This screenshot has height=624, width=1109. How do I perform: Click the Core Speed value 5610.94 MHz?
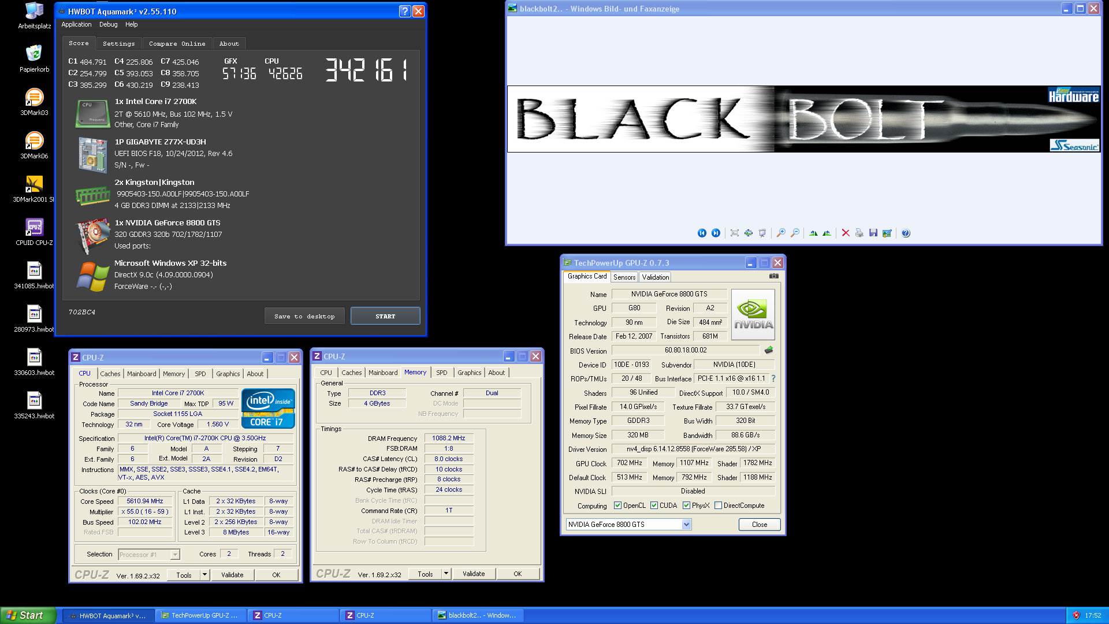coord(145,502)
